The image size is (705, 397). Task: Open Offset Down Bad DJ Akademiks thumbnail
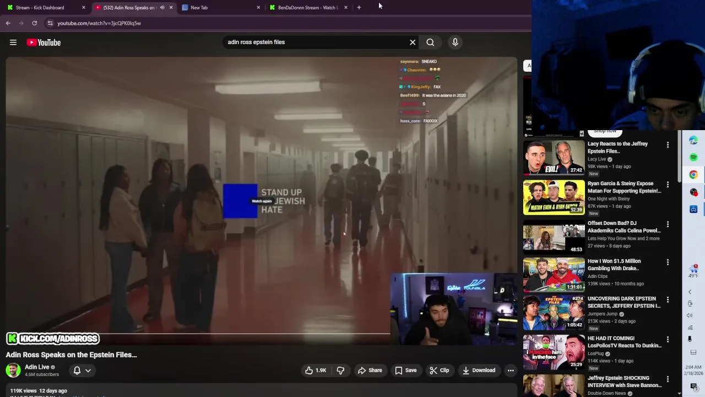[554, 237]
